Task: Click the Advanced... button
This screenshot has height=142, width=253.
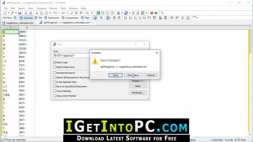Action: click(x=138, y=93)
